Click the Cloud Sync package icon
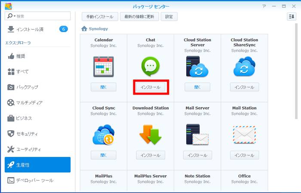 point(104,135)
